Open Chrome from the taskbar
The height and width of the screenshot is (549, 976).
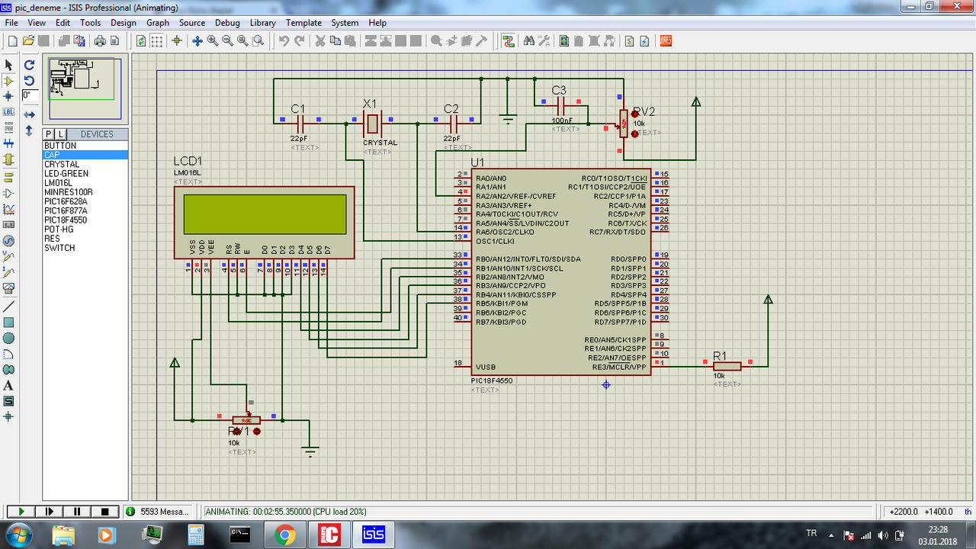285,535
